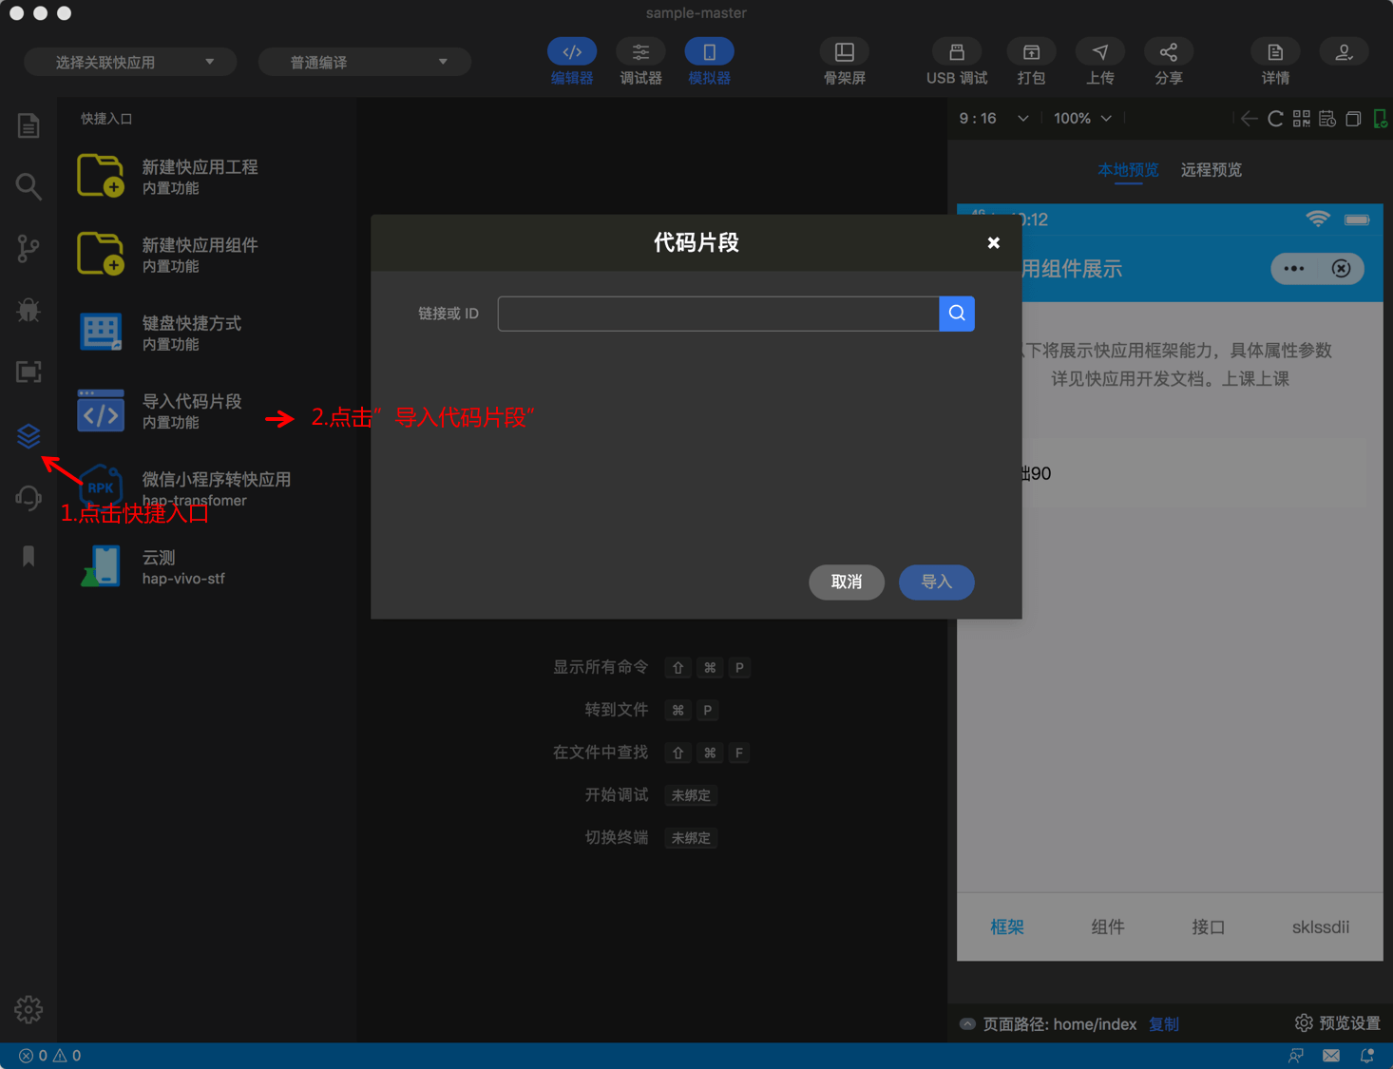Switch to the 远程预览 tab
The height and width of the screenshot is (1069, 1393).
(1211, 170)
